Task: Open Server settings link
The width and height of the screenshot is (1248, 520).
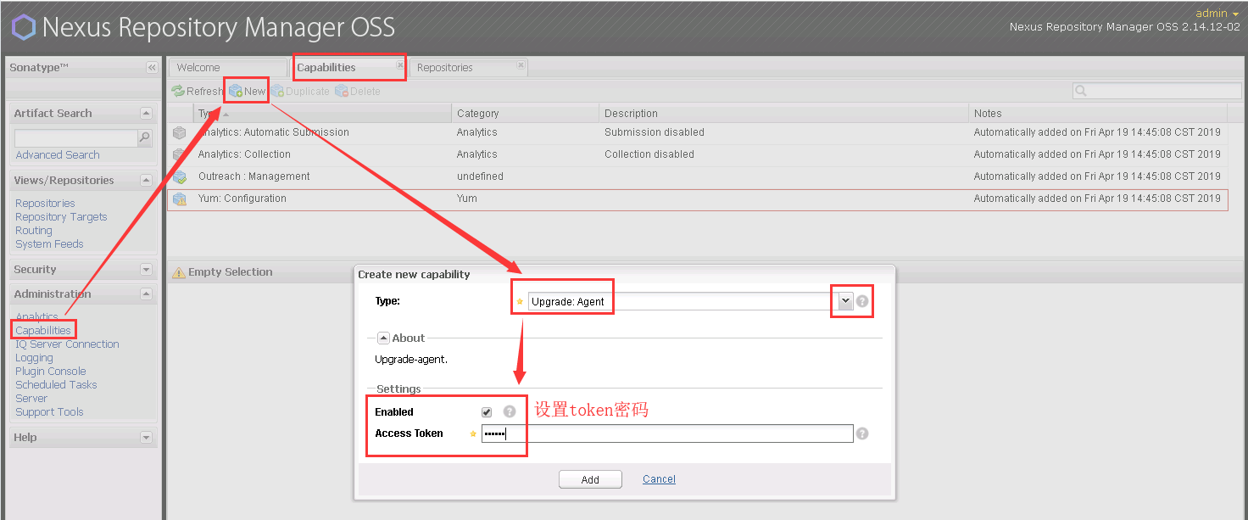Action: click(31, 399)
